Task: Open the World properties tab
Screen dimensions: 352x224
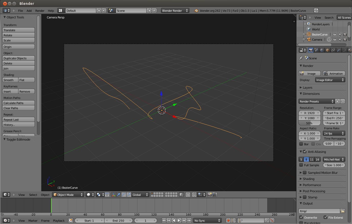Action: tap(322, 50)
